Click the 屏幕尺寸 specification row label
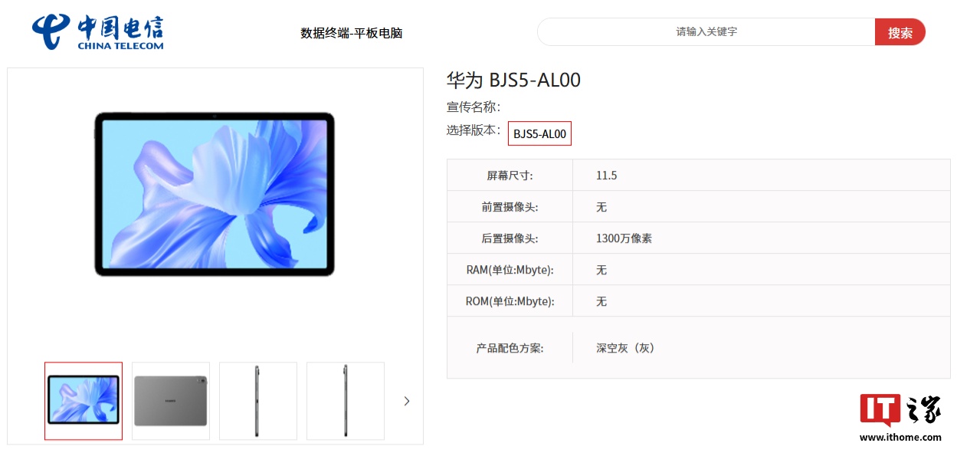Image resolution: width=957 pixels, height=453 pixels. point(510,176)
